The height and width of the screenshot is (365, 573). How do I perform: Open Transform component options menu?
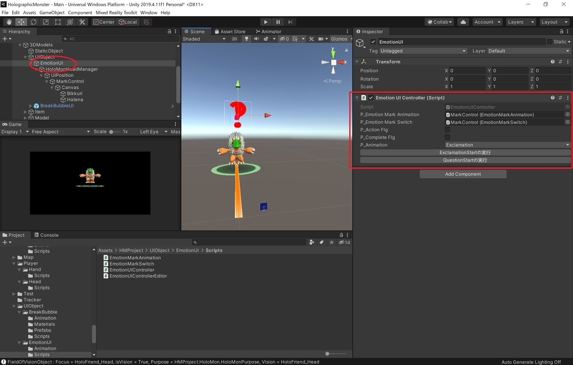click(x=568, y=61)
